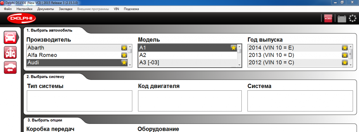Screen dimensions: 359x132
Task: Click the empty Код двигателя list box
Action: pyautogui.click(x=190, y=101)
